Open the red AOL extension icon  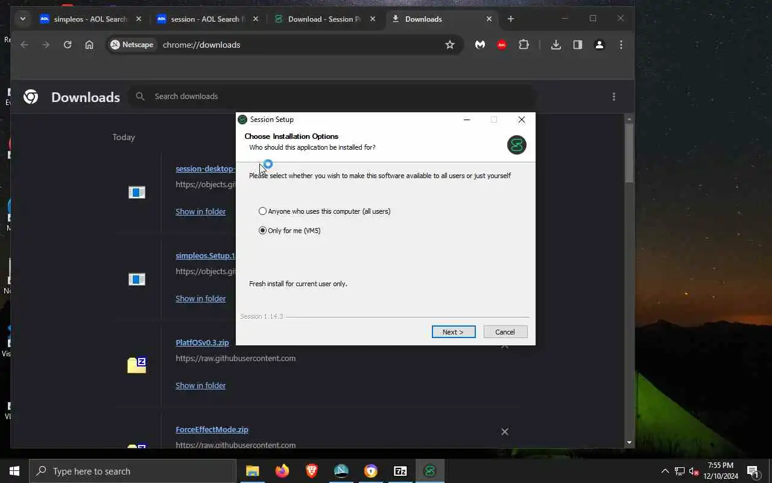502,45
